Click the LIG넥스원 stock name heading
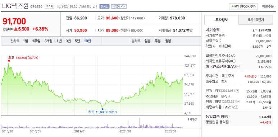 (15, 6)
